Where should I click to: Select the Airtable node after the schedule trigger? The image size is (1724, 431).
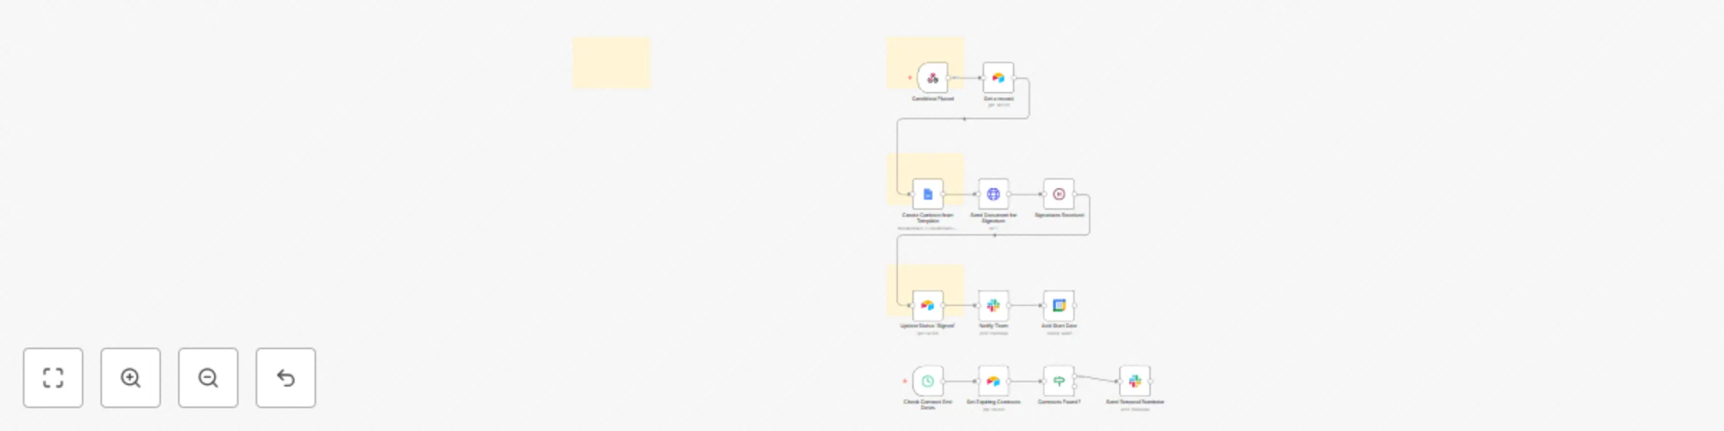point(993,381)
